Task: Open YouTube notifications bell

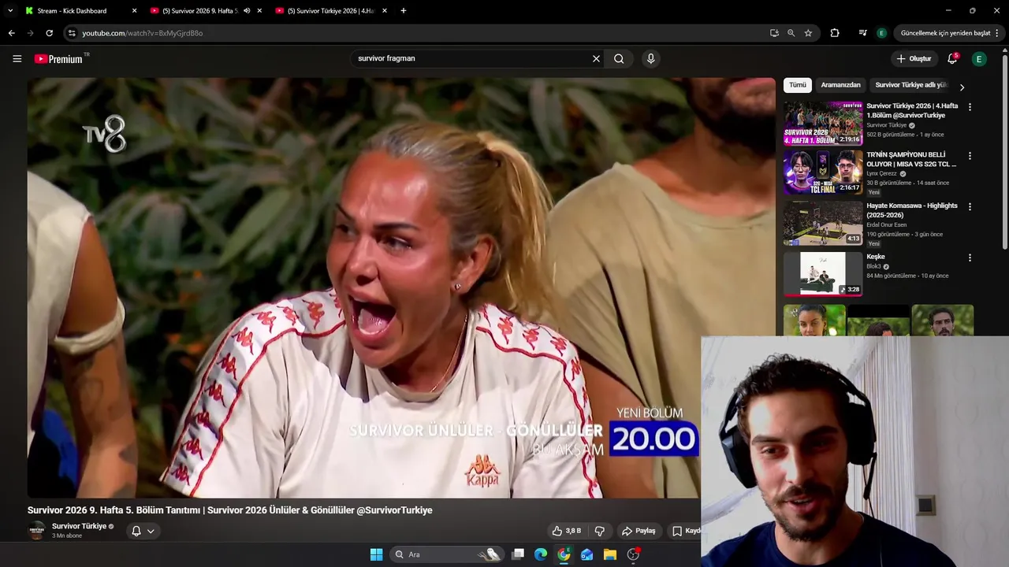Action: [952, 58]
